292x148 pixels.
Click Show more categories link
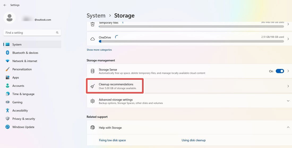pos(99,50)
